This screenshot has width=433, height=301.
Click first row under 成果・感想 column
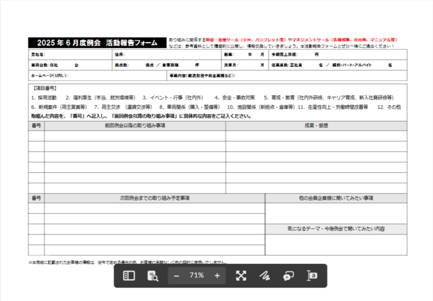316,136
